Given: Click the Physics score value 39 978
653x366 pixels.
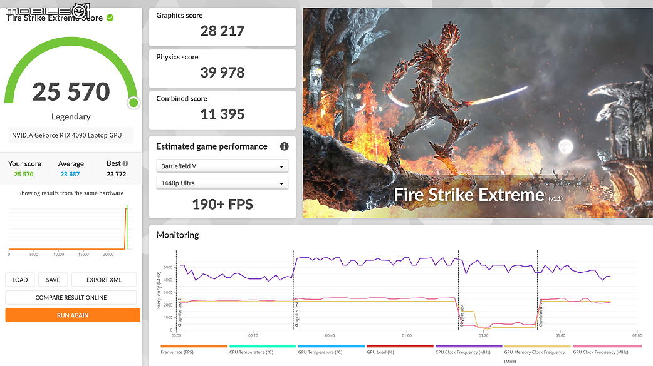Looking at the screenshot, I should point(222,73).
